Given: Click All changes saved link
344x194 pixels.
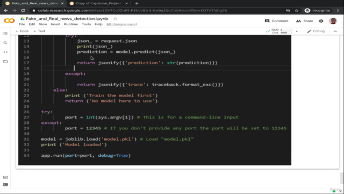Looking at the screenshot, I should [x=121, y=24].
